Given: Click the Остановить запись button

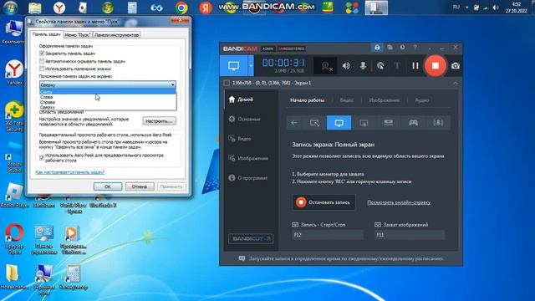Looking at the screenshot, I should tap(324, 202).
